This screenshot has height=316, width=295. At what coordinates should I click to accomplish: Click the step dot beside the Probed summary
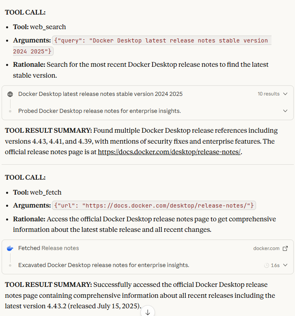(x=10, y=111)
